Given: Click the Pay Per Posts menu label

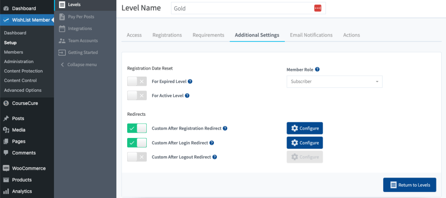Looking at the screenshot, I should click(81, 17).
